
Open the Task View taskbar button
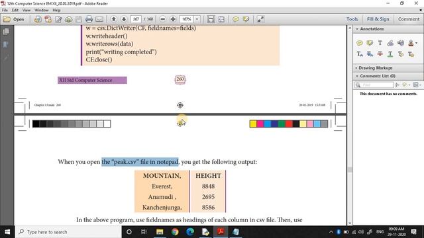pyautogui.click(x=144, y=232)
